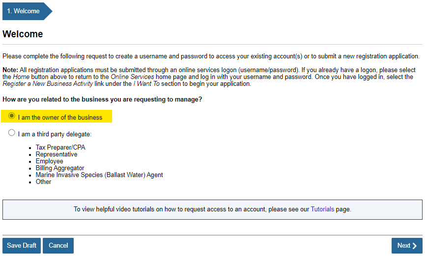Open the Tutorials page link
This screenshot has width=426, height=256.
pos(322,209)
